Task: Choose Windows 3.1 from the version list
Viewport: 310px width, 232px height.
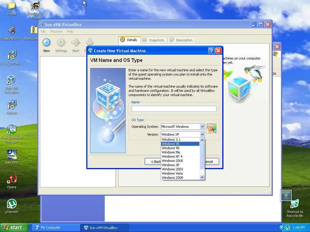Action: click(180, 140)
